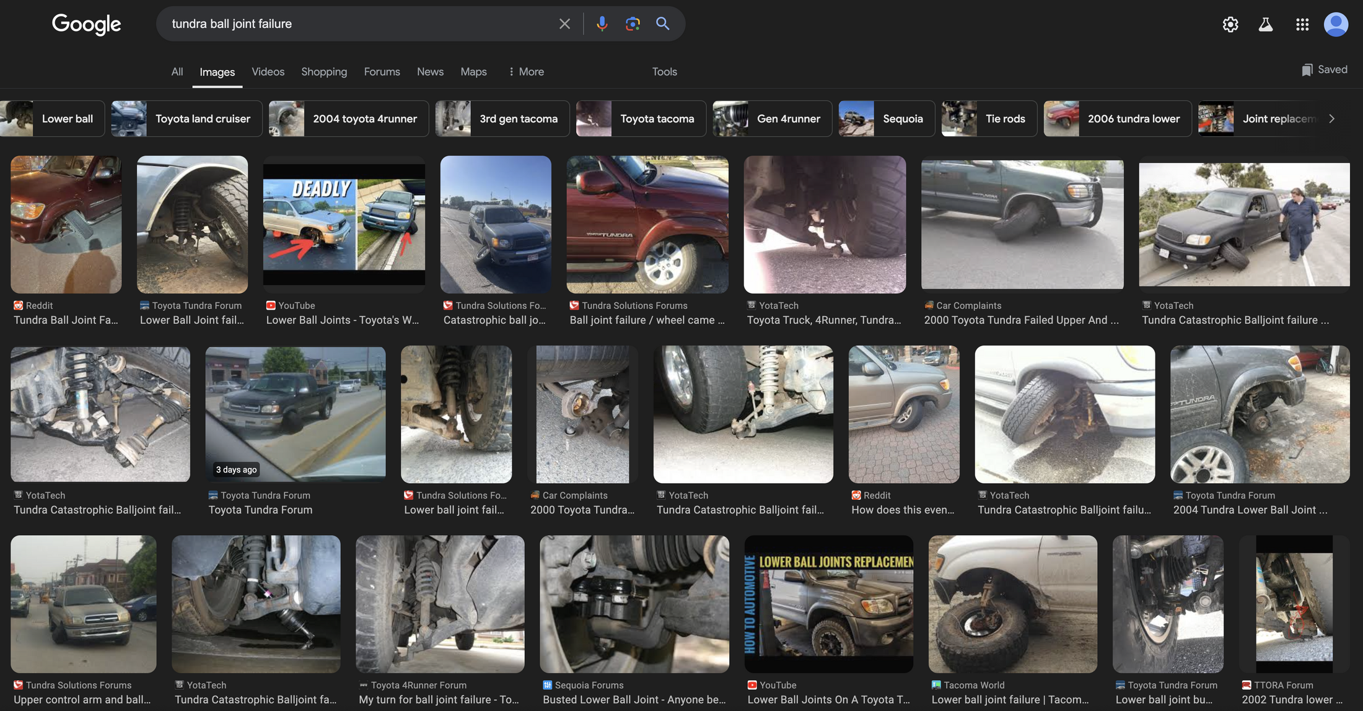
Task: Start voice search with microphone icon
Action: (602, 24)
